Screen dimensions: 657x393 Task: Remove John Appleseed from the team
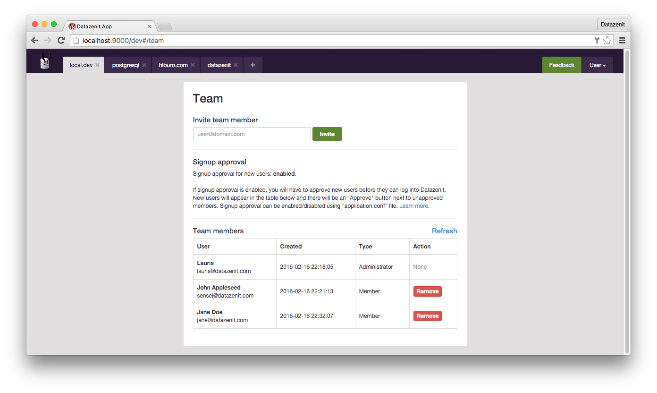point(427,291)
